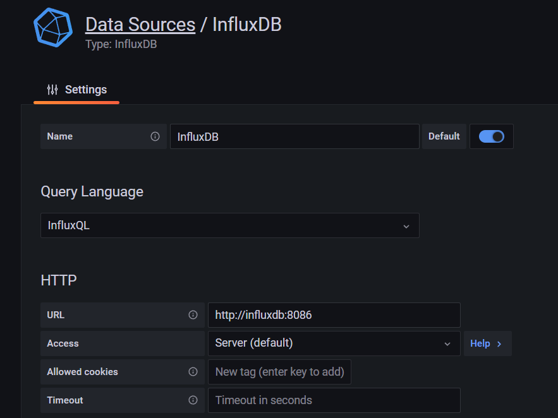Open the Access Server (default) dropdown
558x418 pixels.
click(x=334, y=343)
